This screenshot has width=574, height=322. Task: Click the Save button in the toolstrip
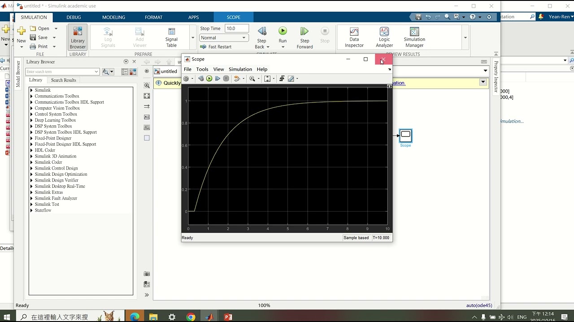coord(39,38)
